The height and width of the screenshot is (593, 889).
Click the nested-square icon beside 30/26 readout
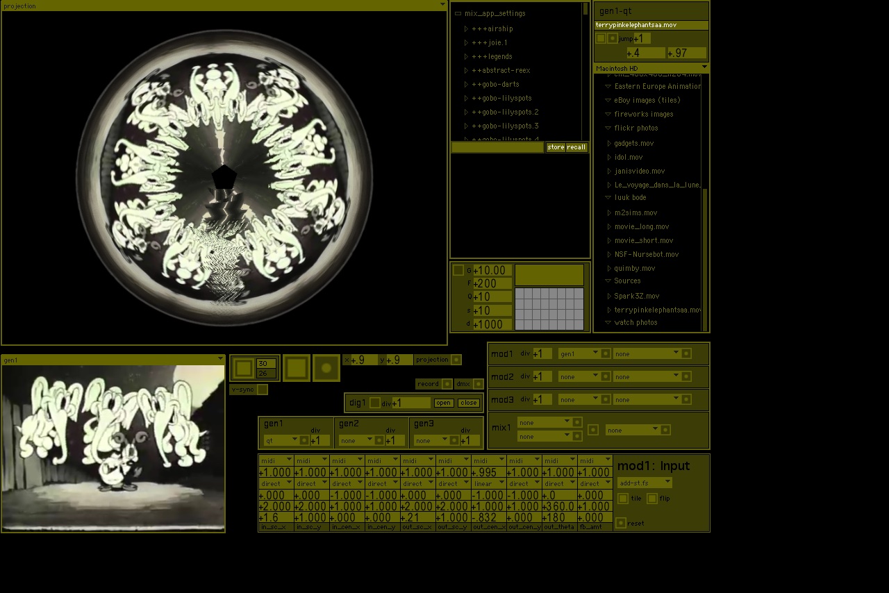[x=243, y=368]
